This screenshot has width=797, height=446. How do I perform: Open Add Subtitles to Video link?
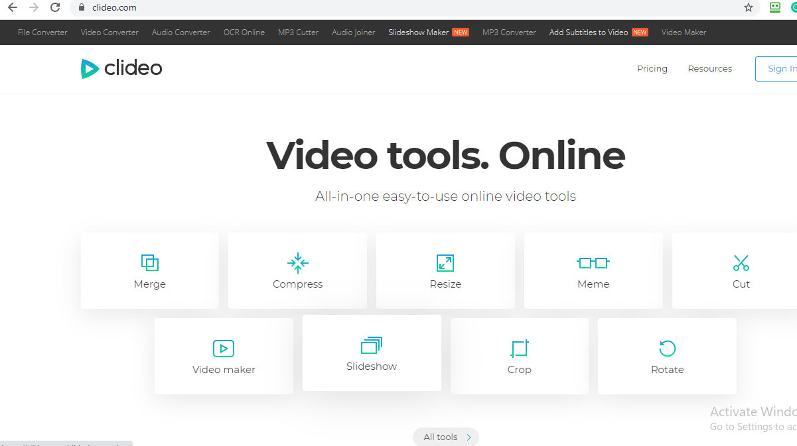589,32
